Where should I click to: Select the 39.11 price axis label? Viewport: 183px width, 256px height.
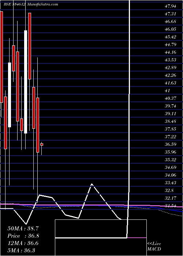coord(171,114)
